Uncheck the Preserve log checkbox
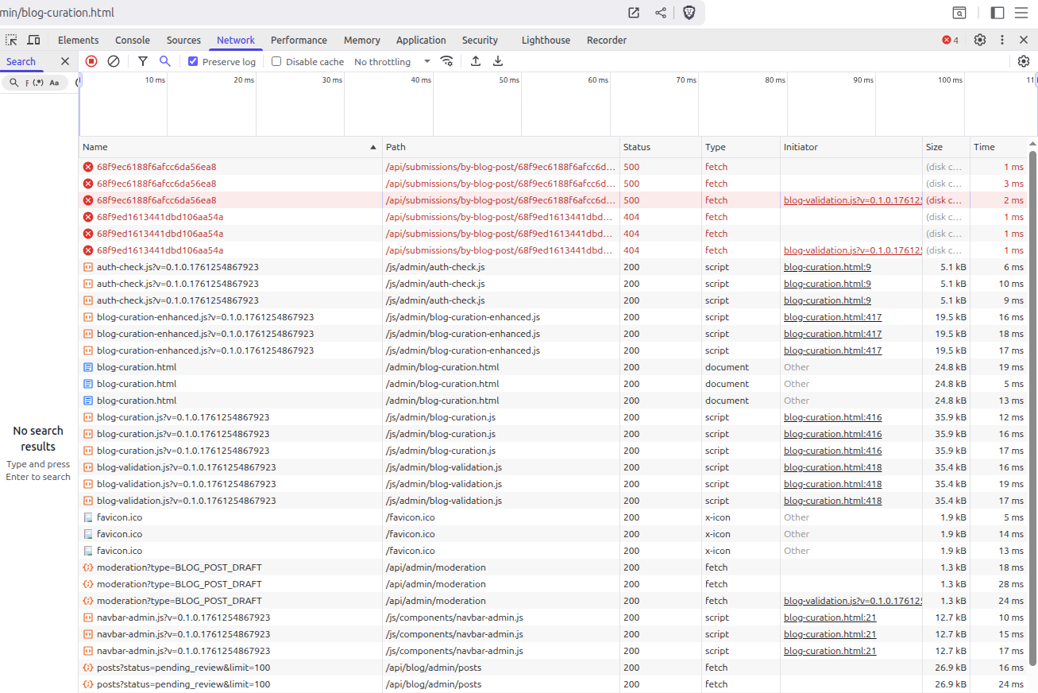The width and height of the screenshot is (1038, 693). pos(193,61)
